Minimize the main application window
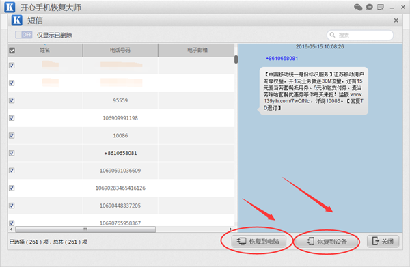 (x=392, y=8)
